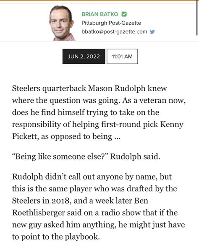Click the Pittsburgh Post-Gazette publication text
The width and height of the screenshot is (199, 248).
(x=111, y=23)
